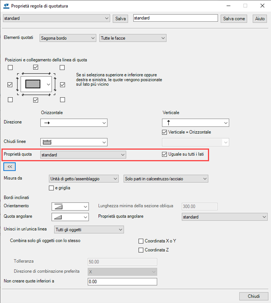This screenshot has height=303, width=271.
Task: Click the inclined edge orientation icon
Action: click(59, 207)
